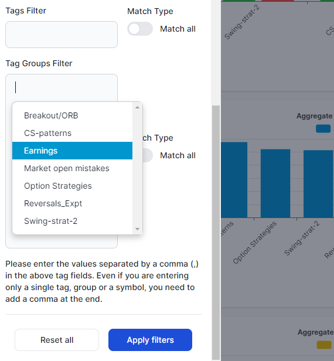Select the highlighted Earnings option

[x=72, y=151]
